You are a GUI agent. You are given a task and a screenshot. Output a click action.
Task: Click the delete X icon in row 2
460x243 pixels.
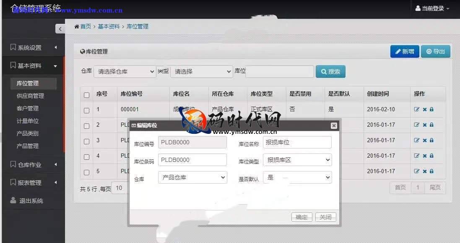click(424, 125)
